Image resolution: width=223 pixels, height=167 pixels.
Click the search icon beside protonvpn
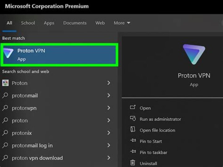pos(5,108)
